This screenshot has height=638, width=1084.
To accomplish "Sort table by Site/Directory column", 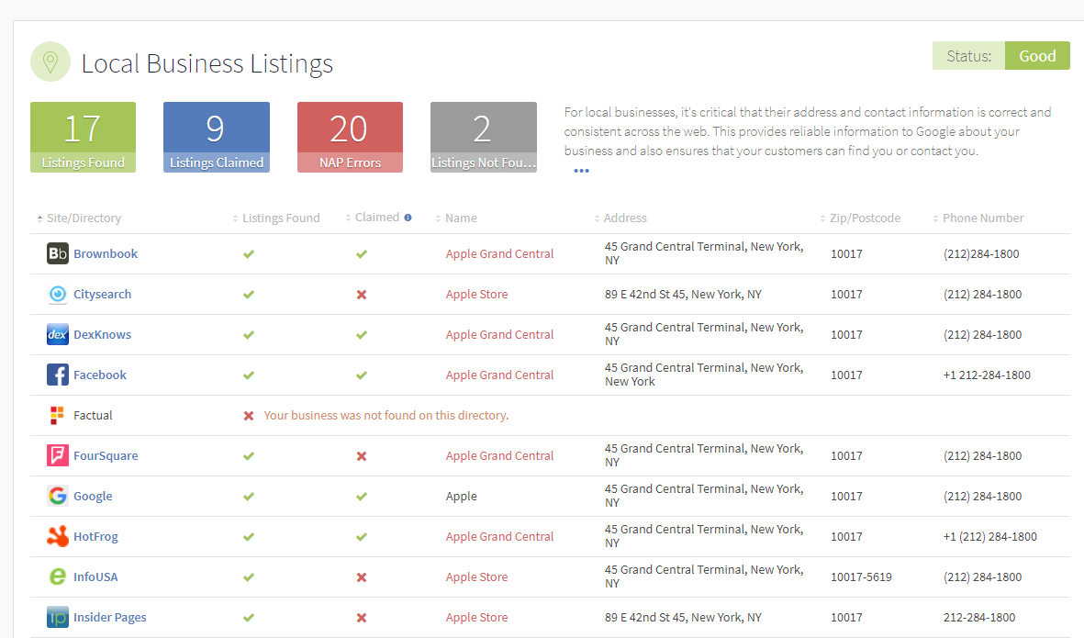I will (x=79, y=218).
